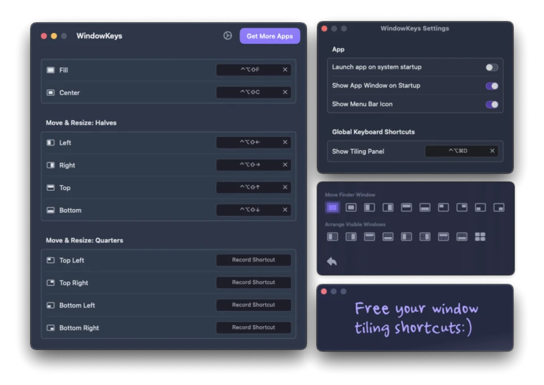Arrange windows: left main, two stacked right
Image resolution: width=544 pixels, height=385 pixels.
406,237
